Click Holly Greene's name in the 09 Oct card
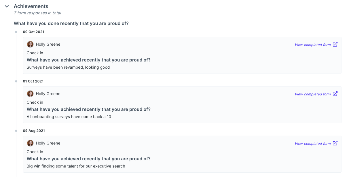Image resolution: width=353 pixels, height=177 pixels. pos(48,44)
